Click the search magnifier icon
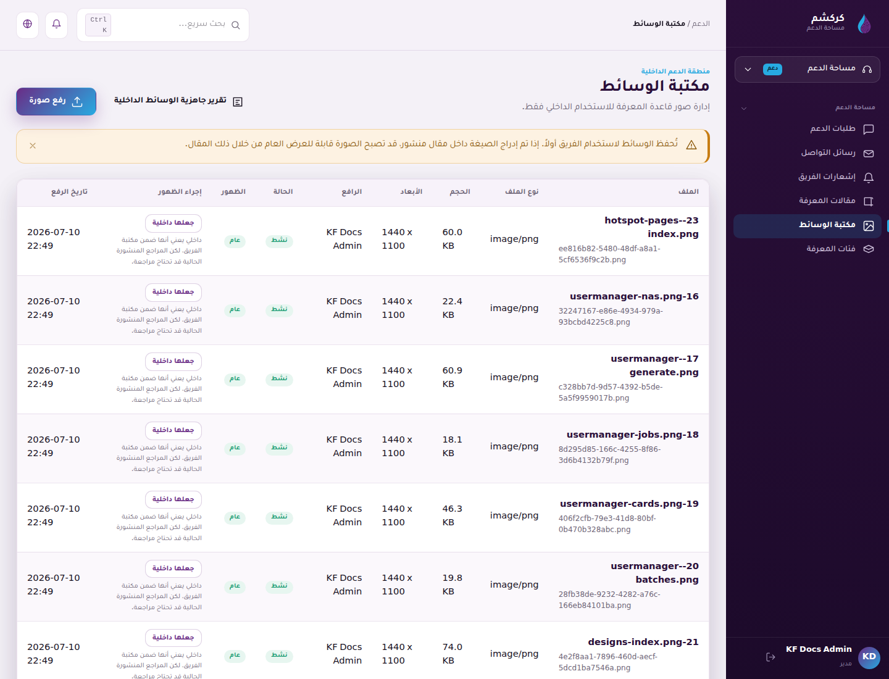 pos(235,25)
